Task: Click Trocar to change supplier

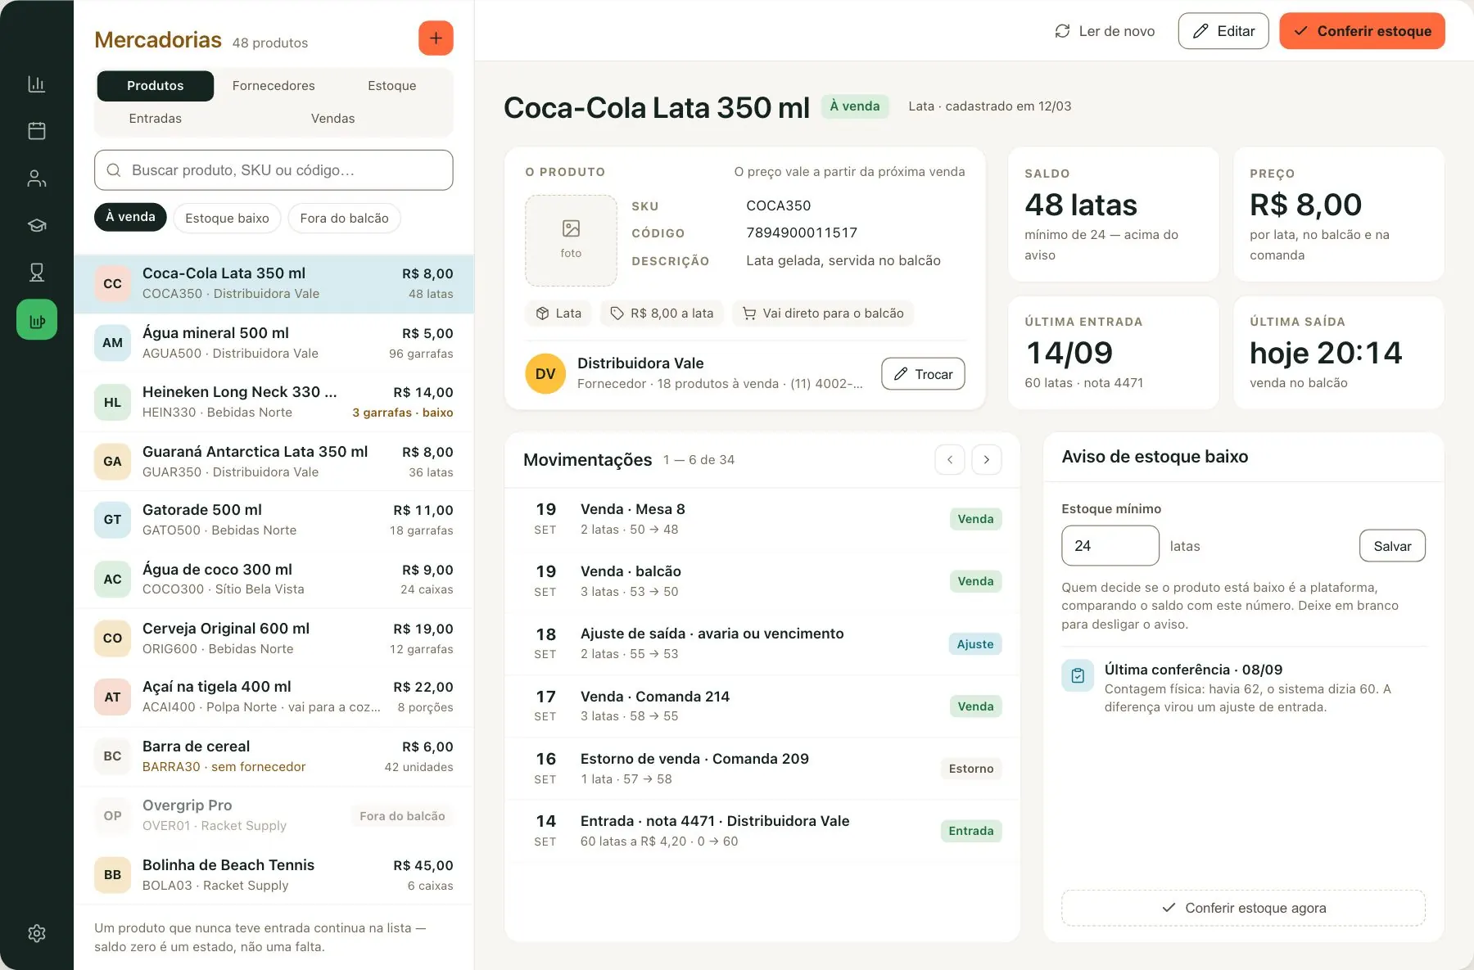Action: [x=923, y=374]
